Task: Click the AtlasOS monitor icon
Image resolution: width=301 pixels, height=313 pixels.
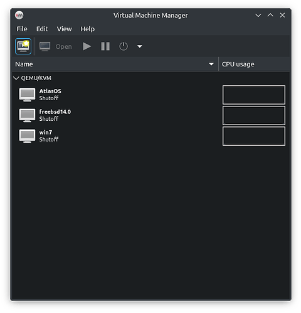Action: 27,95
